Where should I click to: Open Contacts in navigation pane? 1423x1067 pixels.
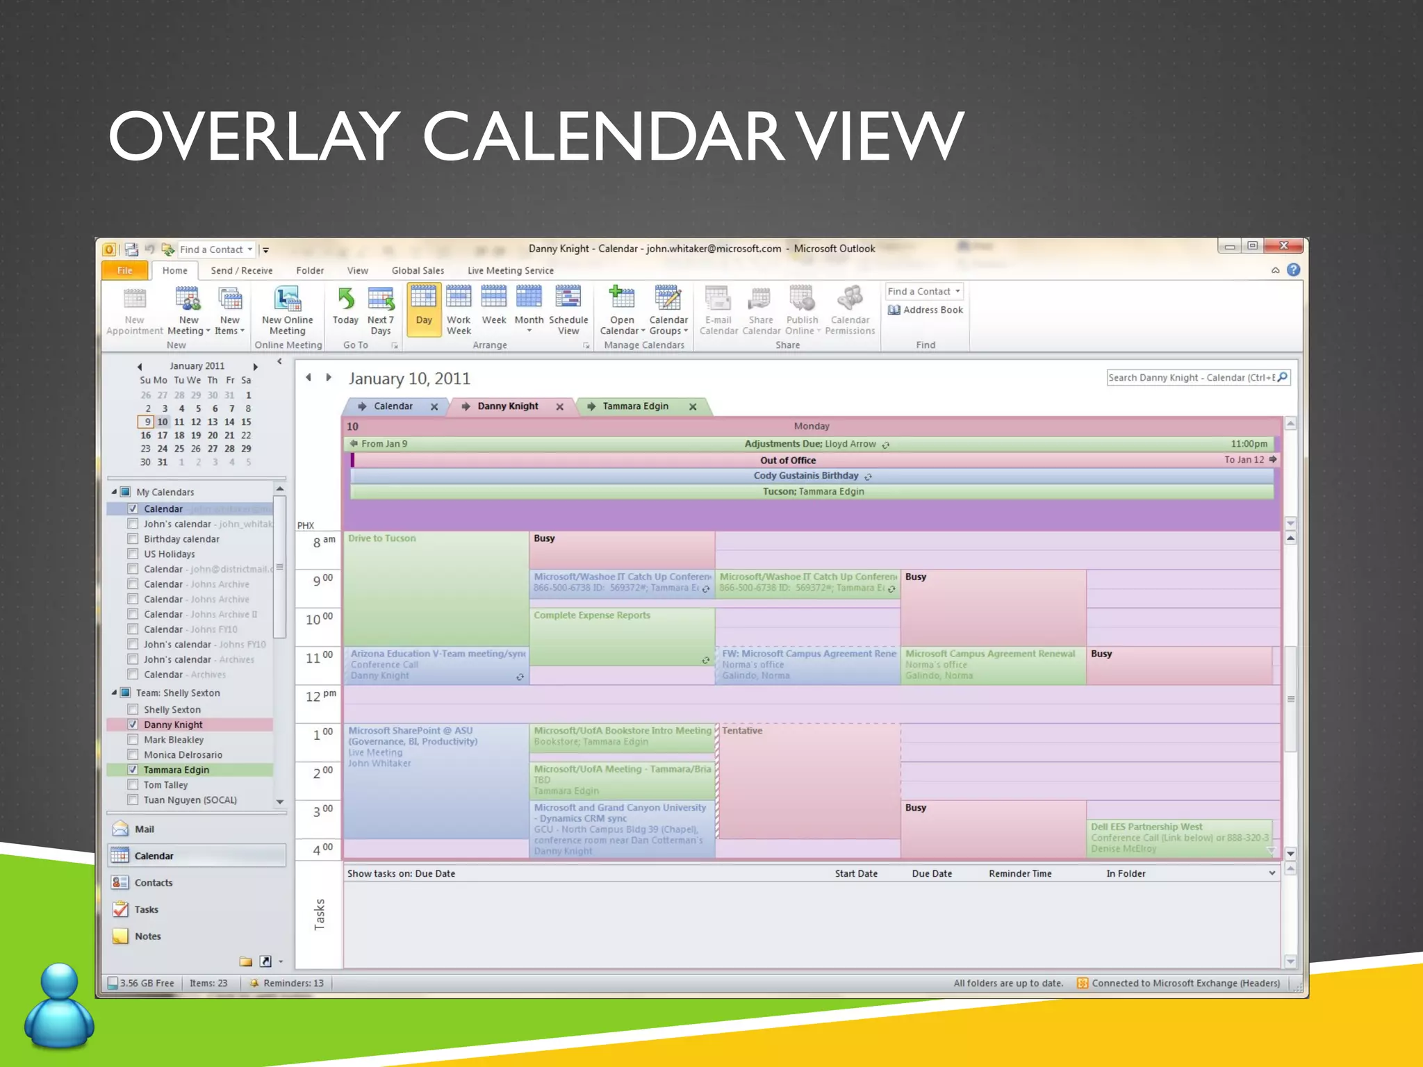tap(197, 882)
